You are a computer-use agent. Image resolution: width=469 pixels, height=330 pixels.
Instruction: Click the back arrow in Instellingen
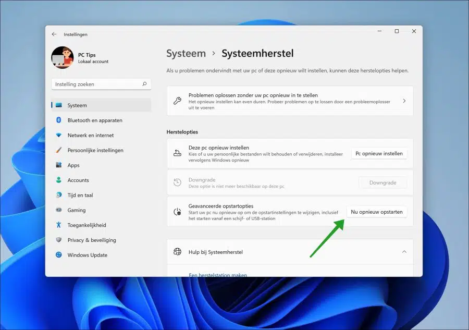pyautogui.click(x=54, y=34)
